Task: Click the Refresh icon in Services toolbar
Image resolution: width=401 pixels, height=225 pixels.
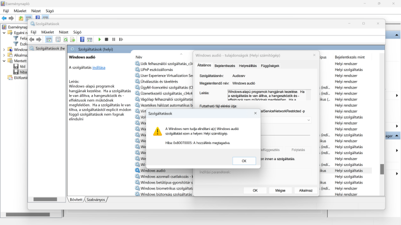Action: click(x=66, y=39)
